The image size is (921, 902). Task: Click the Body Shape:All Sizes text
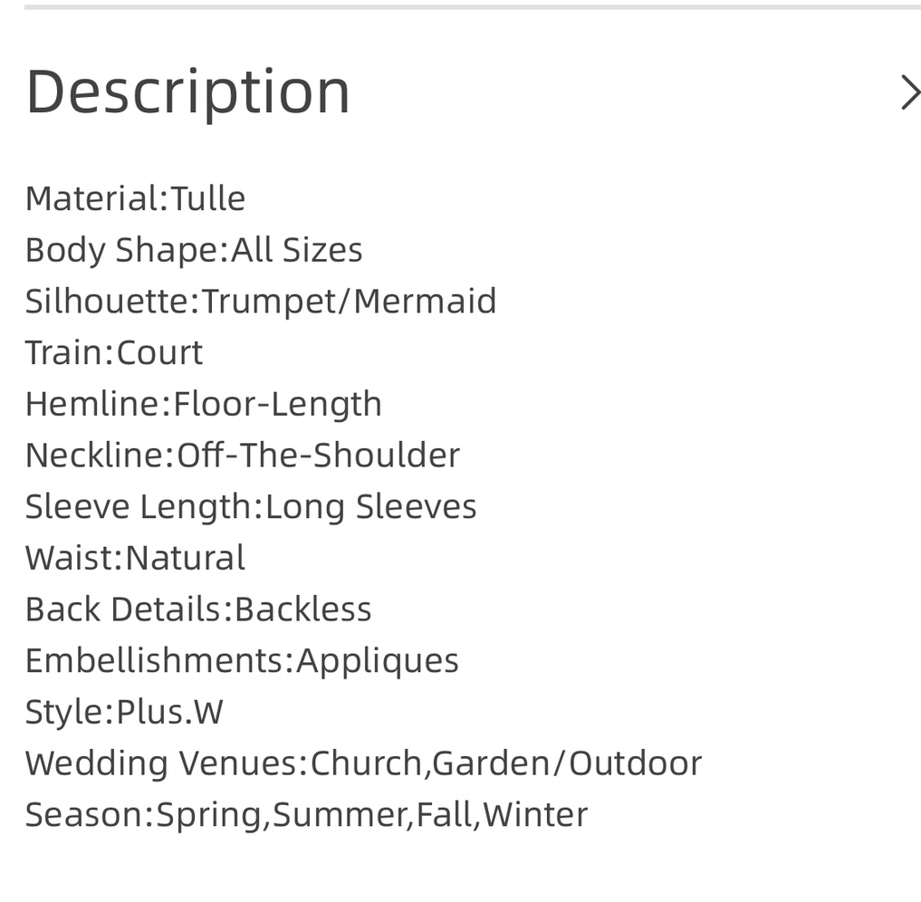click(194, 250)
